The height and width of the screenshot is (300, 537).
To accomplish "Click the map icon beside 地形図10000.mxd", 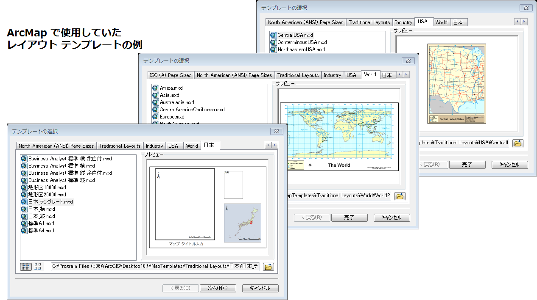I will click(x=24, y=187).
